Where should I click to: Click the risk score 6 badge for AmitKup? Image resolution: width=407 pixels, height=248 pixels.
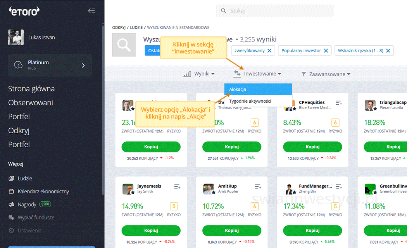coord(255,206)
